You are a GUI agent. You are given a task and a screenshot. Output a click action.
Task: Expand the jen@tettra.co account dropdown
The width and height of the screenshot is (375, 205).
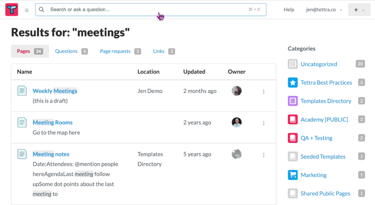pyautogui.click(x=324, y=10)
